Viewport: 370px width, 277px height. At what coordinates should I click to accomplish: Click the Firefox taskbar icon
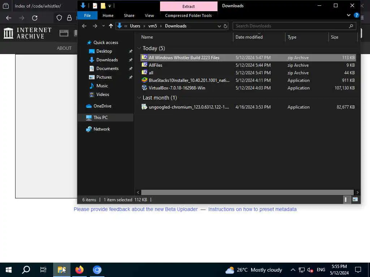79,270
